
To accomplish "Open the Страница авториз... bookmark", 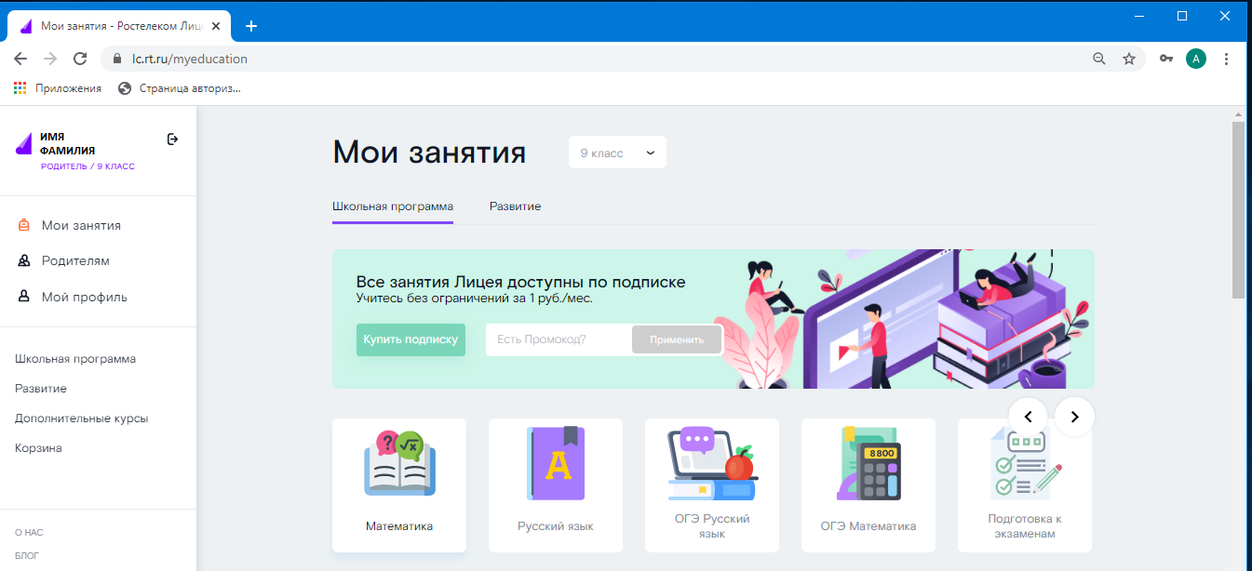I will (180, 88).
